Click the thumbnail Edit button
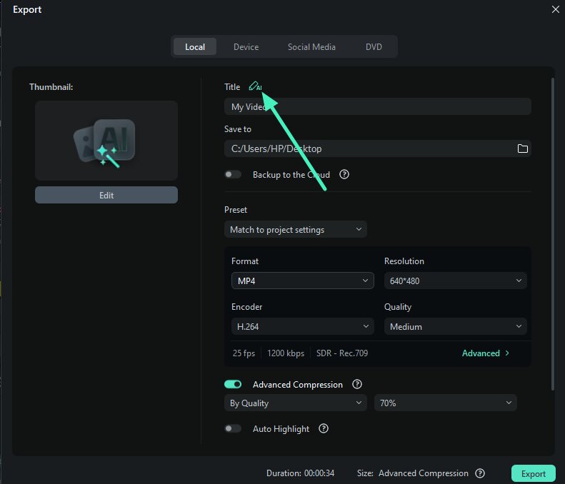This screenshot has height=484, width=565. click(x=106, y=195)
